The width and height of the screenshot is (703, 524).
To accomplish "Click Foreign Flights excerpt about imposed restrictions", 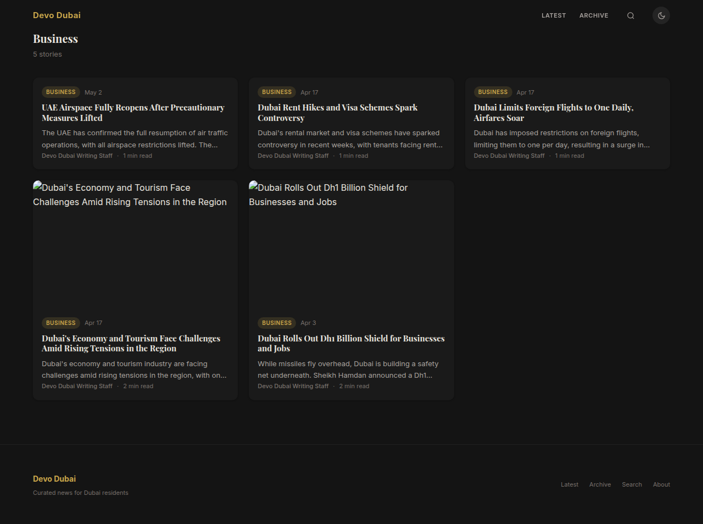I will point(562,139).
